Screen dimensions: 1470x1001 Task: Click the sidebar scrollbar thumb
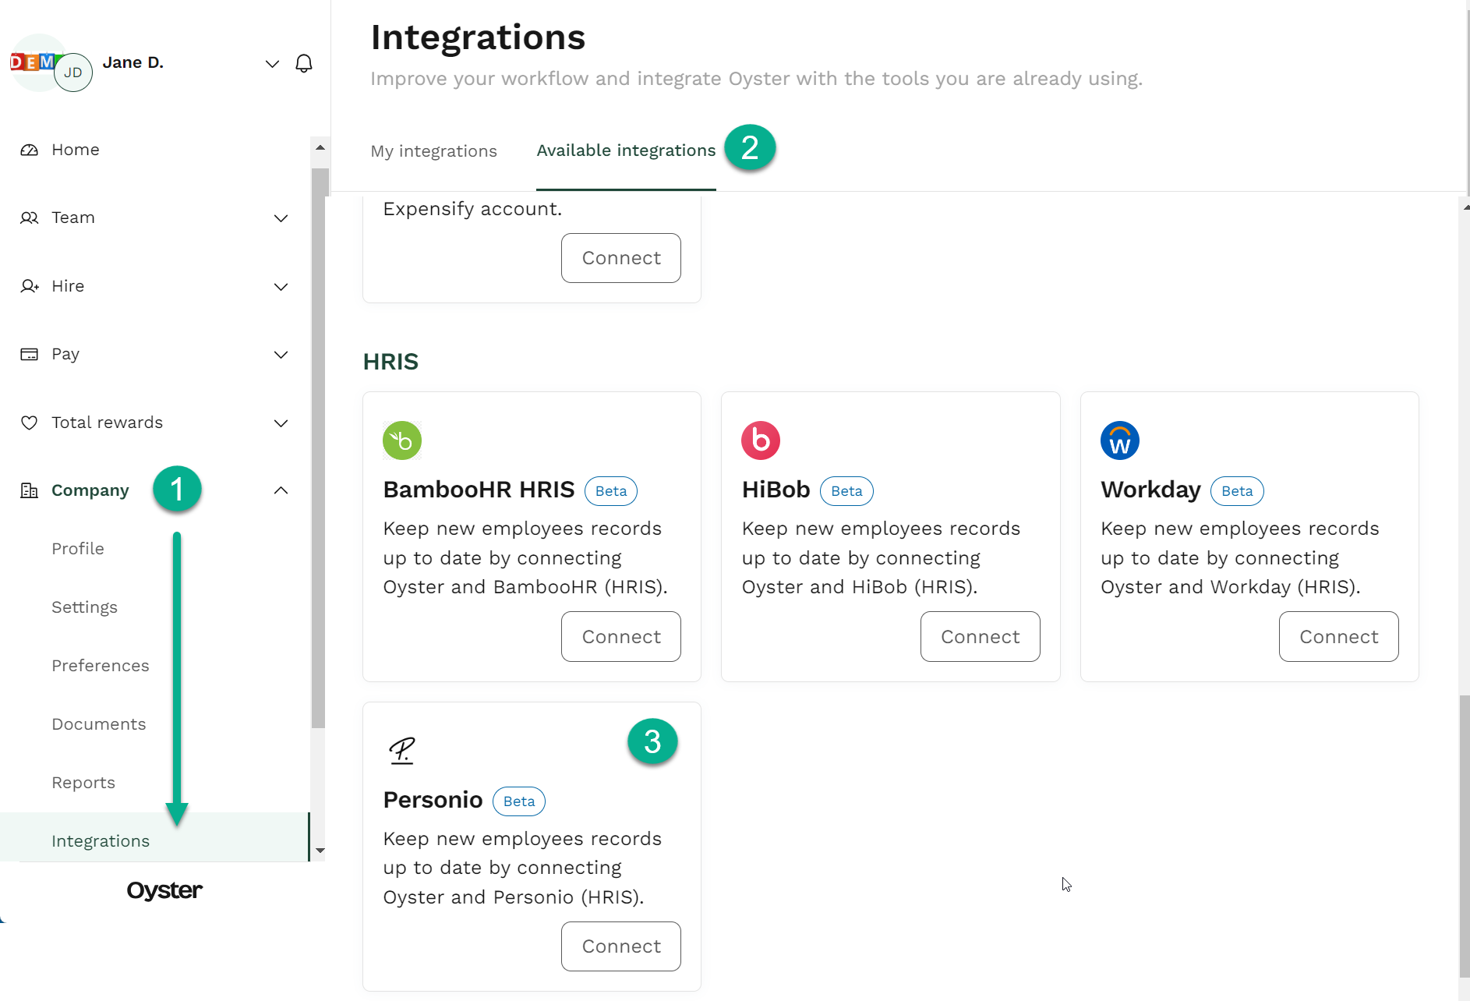tap(319, 448)
